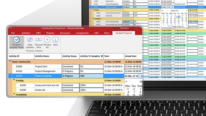Click the Hide Updates eye icon
Viewport: 206px width, 116px height.
pyautogui.click(x=30, y=40)
